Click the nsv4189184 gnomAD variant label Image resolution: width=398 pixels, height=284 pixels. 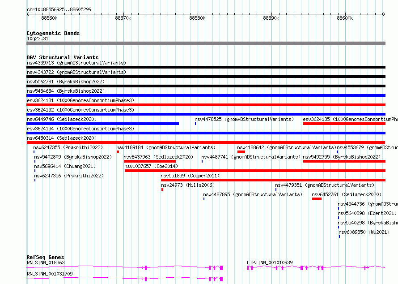[x=166, y=147]
